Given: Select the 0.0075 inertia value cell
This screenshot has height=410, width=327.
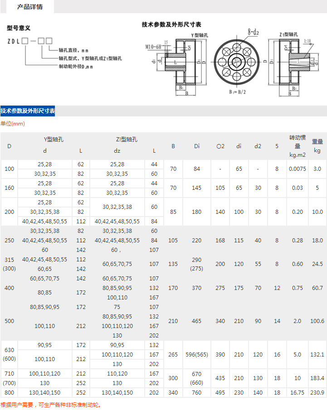Looking at the screenshot, I should click(x=297, y=169).
